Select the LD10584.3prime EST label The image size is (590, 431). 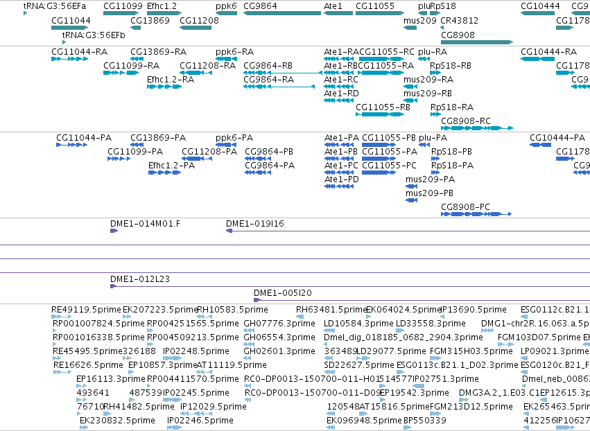(x=358, y=324)
